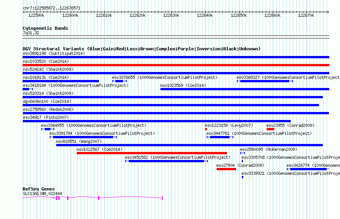Image resolution: width=340 pixels, height=219 pixels.
Task: Click the esv3891198 (Suktitipat2014) variant label
Action: 54,53
